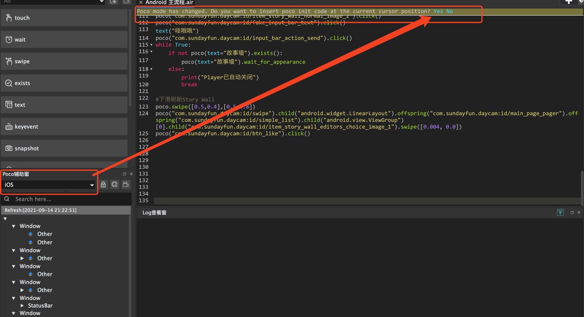This screenshot has width=584, height=317.
Task: Click No to skip poco init code
Action: coord(450,11)
